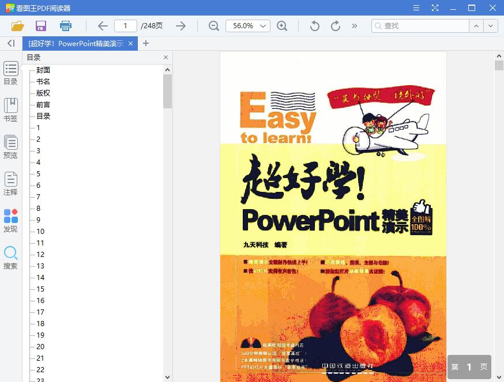Select 目录 entry in the outline tree
This screenshot has height=382, width=504.
pyautogui.click(x=43, y=116)
